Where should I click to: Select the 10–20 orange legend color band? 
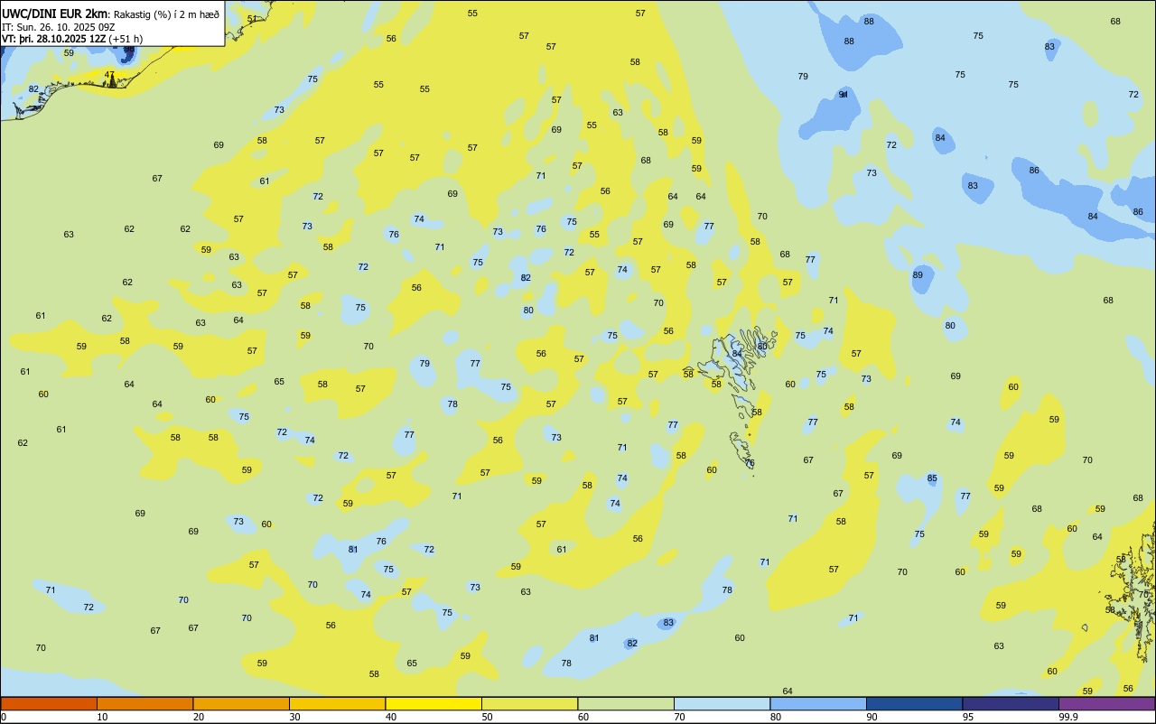(144, 703)
